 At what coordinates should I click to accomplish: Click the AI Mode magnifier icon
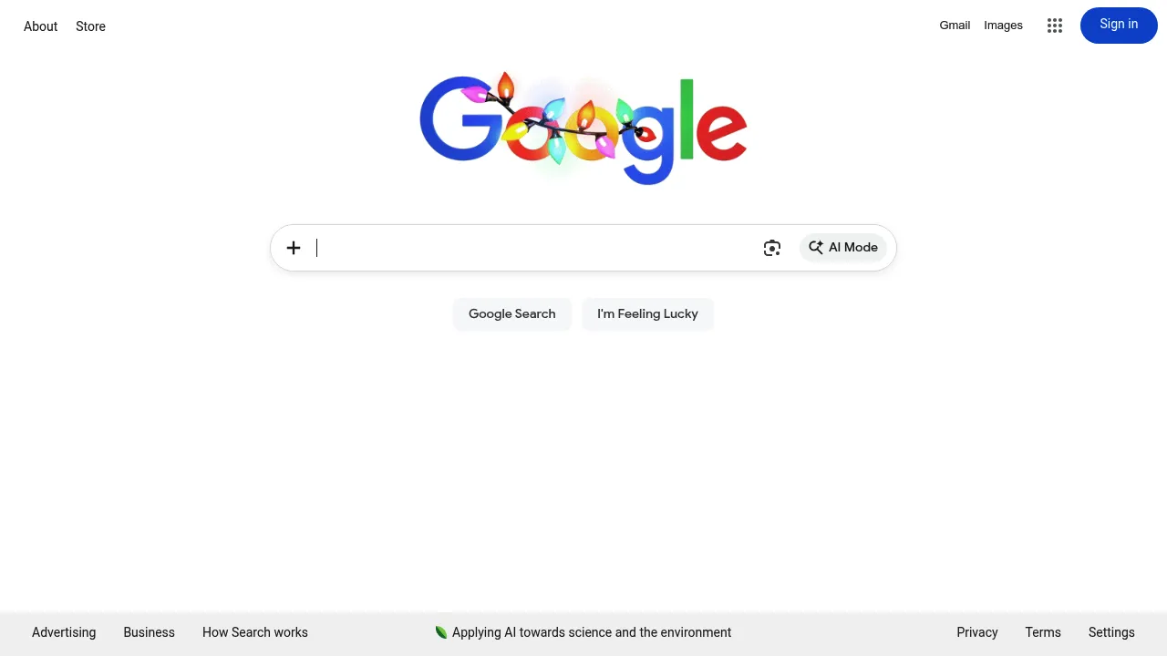(816, 248)
